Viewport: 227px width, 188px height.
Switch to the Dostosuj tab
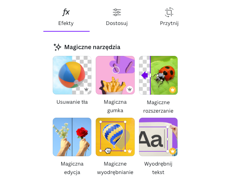[x=116, y=17]
